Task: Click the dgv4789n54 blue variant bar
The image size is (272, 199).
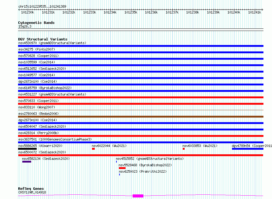Action: point(248,149)
